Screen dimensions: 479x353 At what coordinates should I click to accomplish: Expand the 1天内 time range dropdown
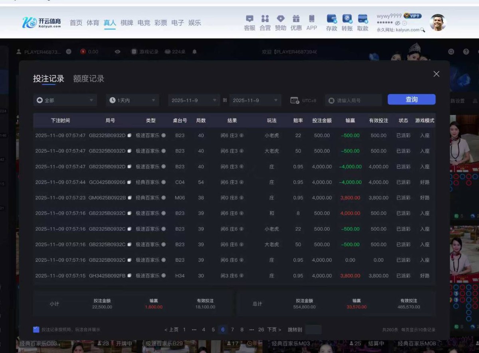point(133,100)
